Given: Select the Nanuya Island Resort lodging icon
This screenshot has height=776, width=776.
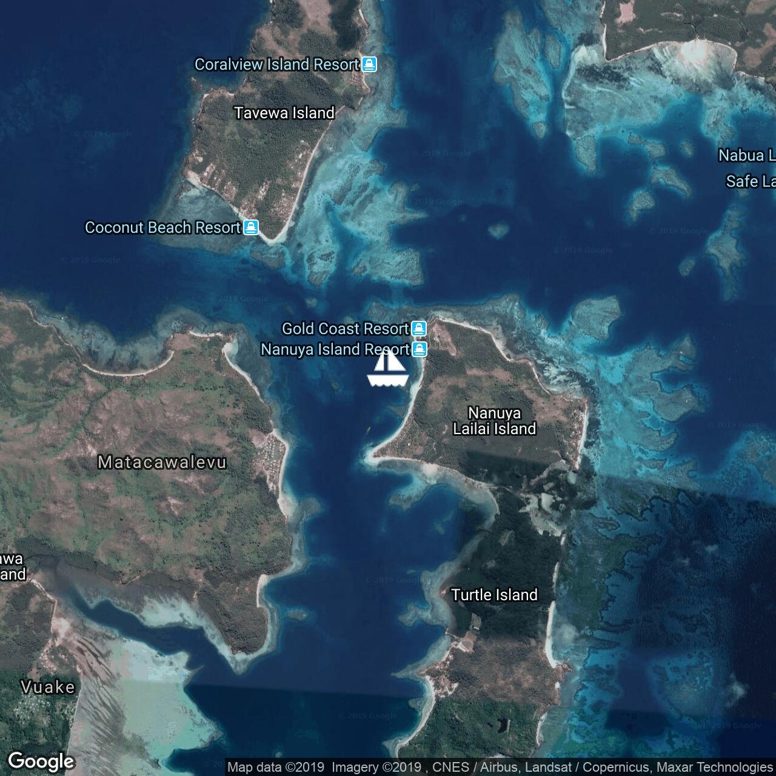Looking at the screenshot, I should tap(419, 349).
